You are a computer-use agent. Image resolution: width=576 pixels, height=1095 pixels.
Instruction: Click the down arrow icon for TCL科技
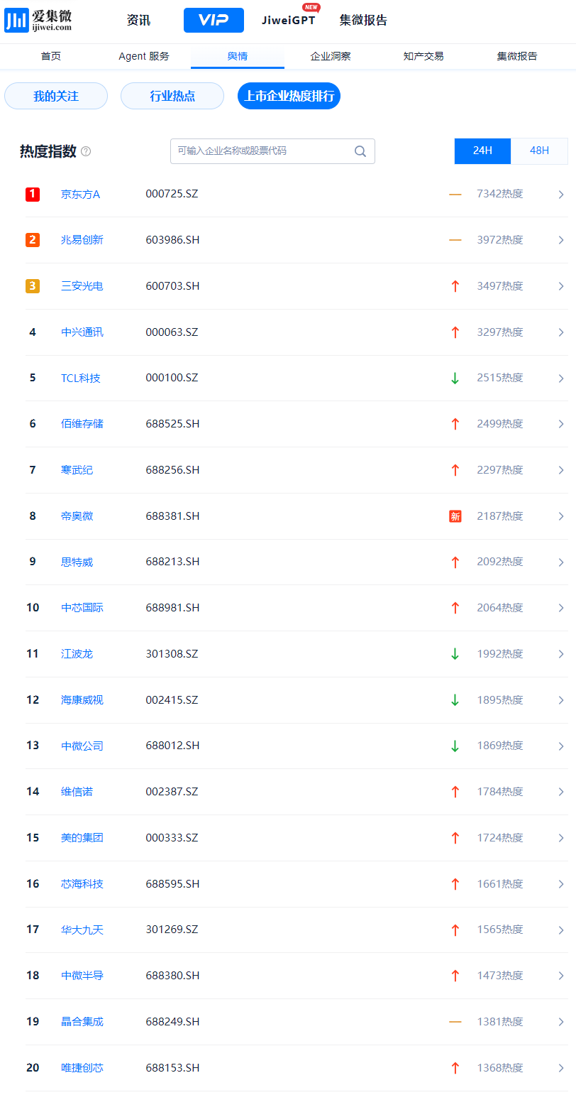tap(455, 378)
